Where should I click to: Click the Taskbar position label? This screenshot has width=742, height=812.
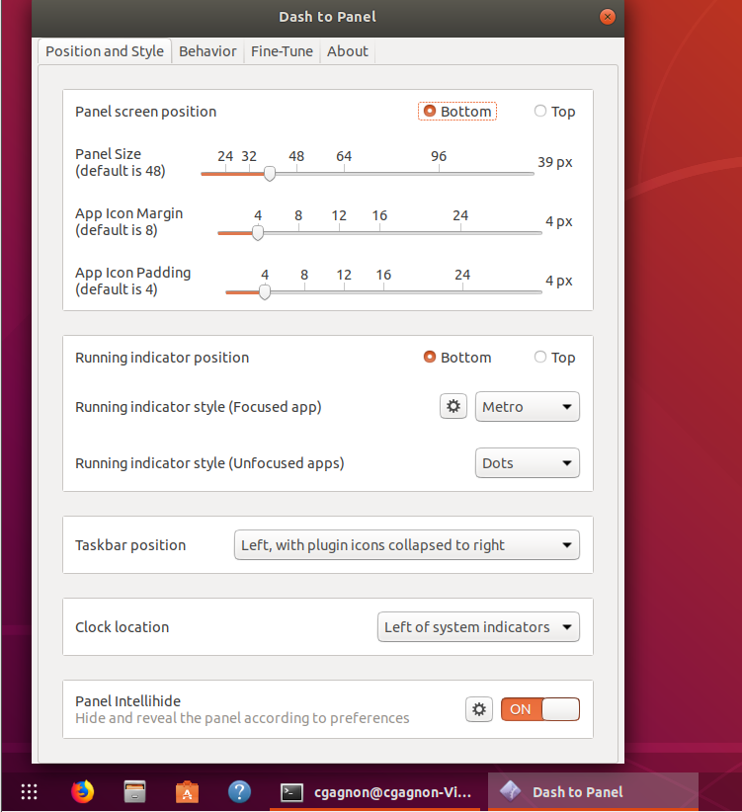click(130, 545)
